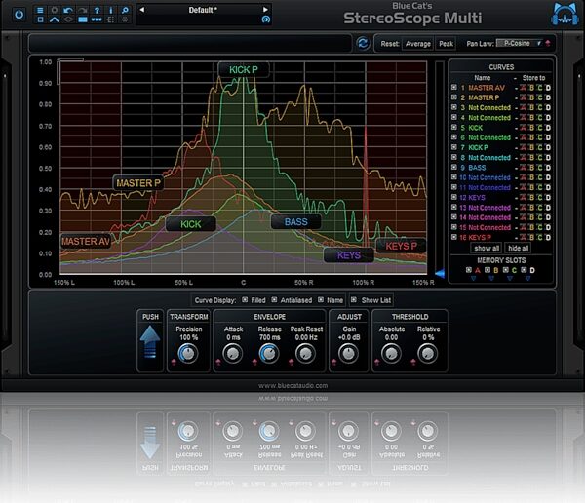Click the redo arrow icon

[x=83, y=10]
